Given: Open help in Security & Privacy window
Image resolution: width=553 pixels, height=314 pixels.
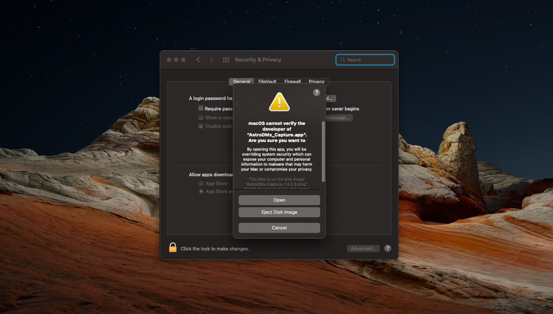Looking at the screenshot, I should coord(388,248).
